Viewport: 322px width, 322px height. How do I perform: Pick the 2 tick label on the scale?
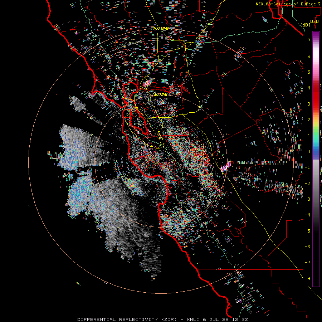point(309,120)
